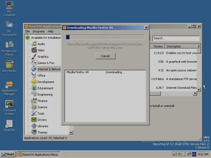Launch the Applications Manager desktop shortcut

[x=9, y=88]
